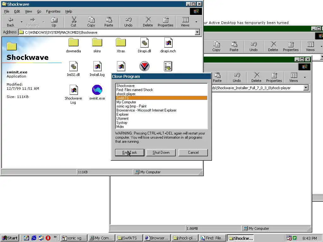
Task: Select Shockwave in the Close Program list
Action: pyautogui.click(x=161, y=86)
